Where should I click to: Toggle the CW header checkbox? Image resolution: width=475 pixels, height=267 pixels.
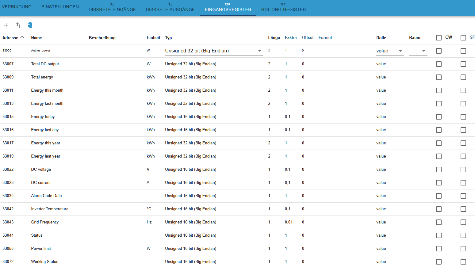click(x=439, y=38)
